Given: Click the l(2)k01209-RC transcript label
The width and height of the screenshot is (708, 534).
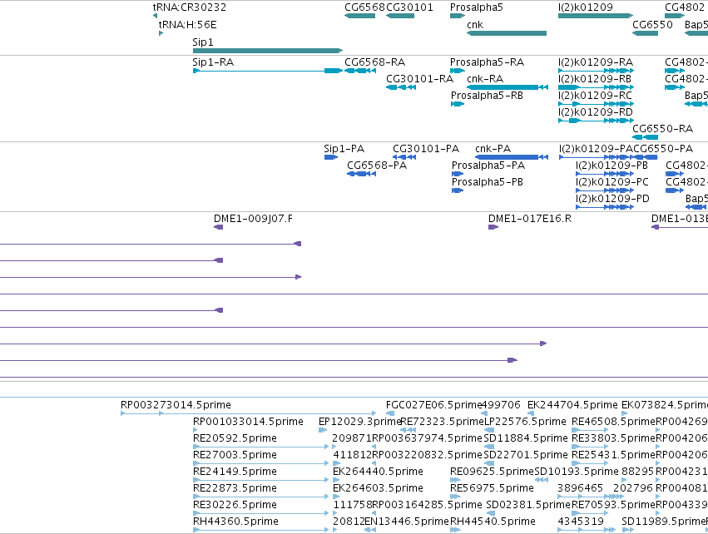Looking at the screenshot, I should [595, 96].
